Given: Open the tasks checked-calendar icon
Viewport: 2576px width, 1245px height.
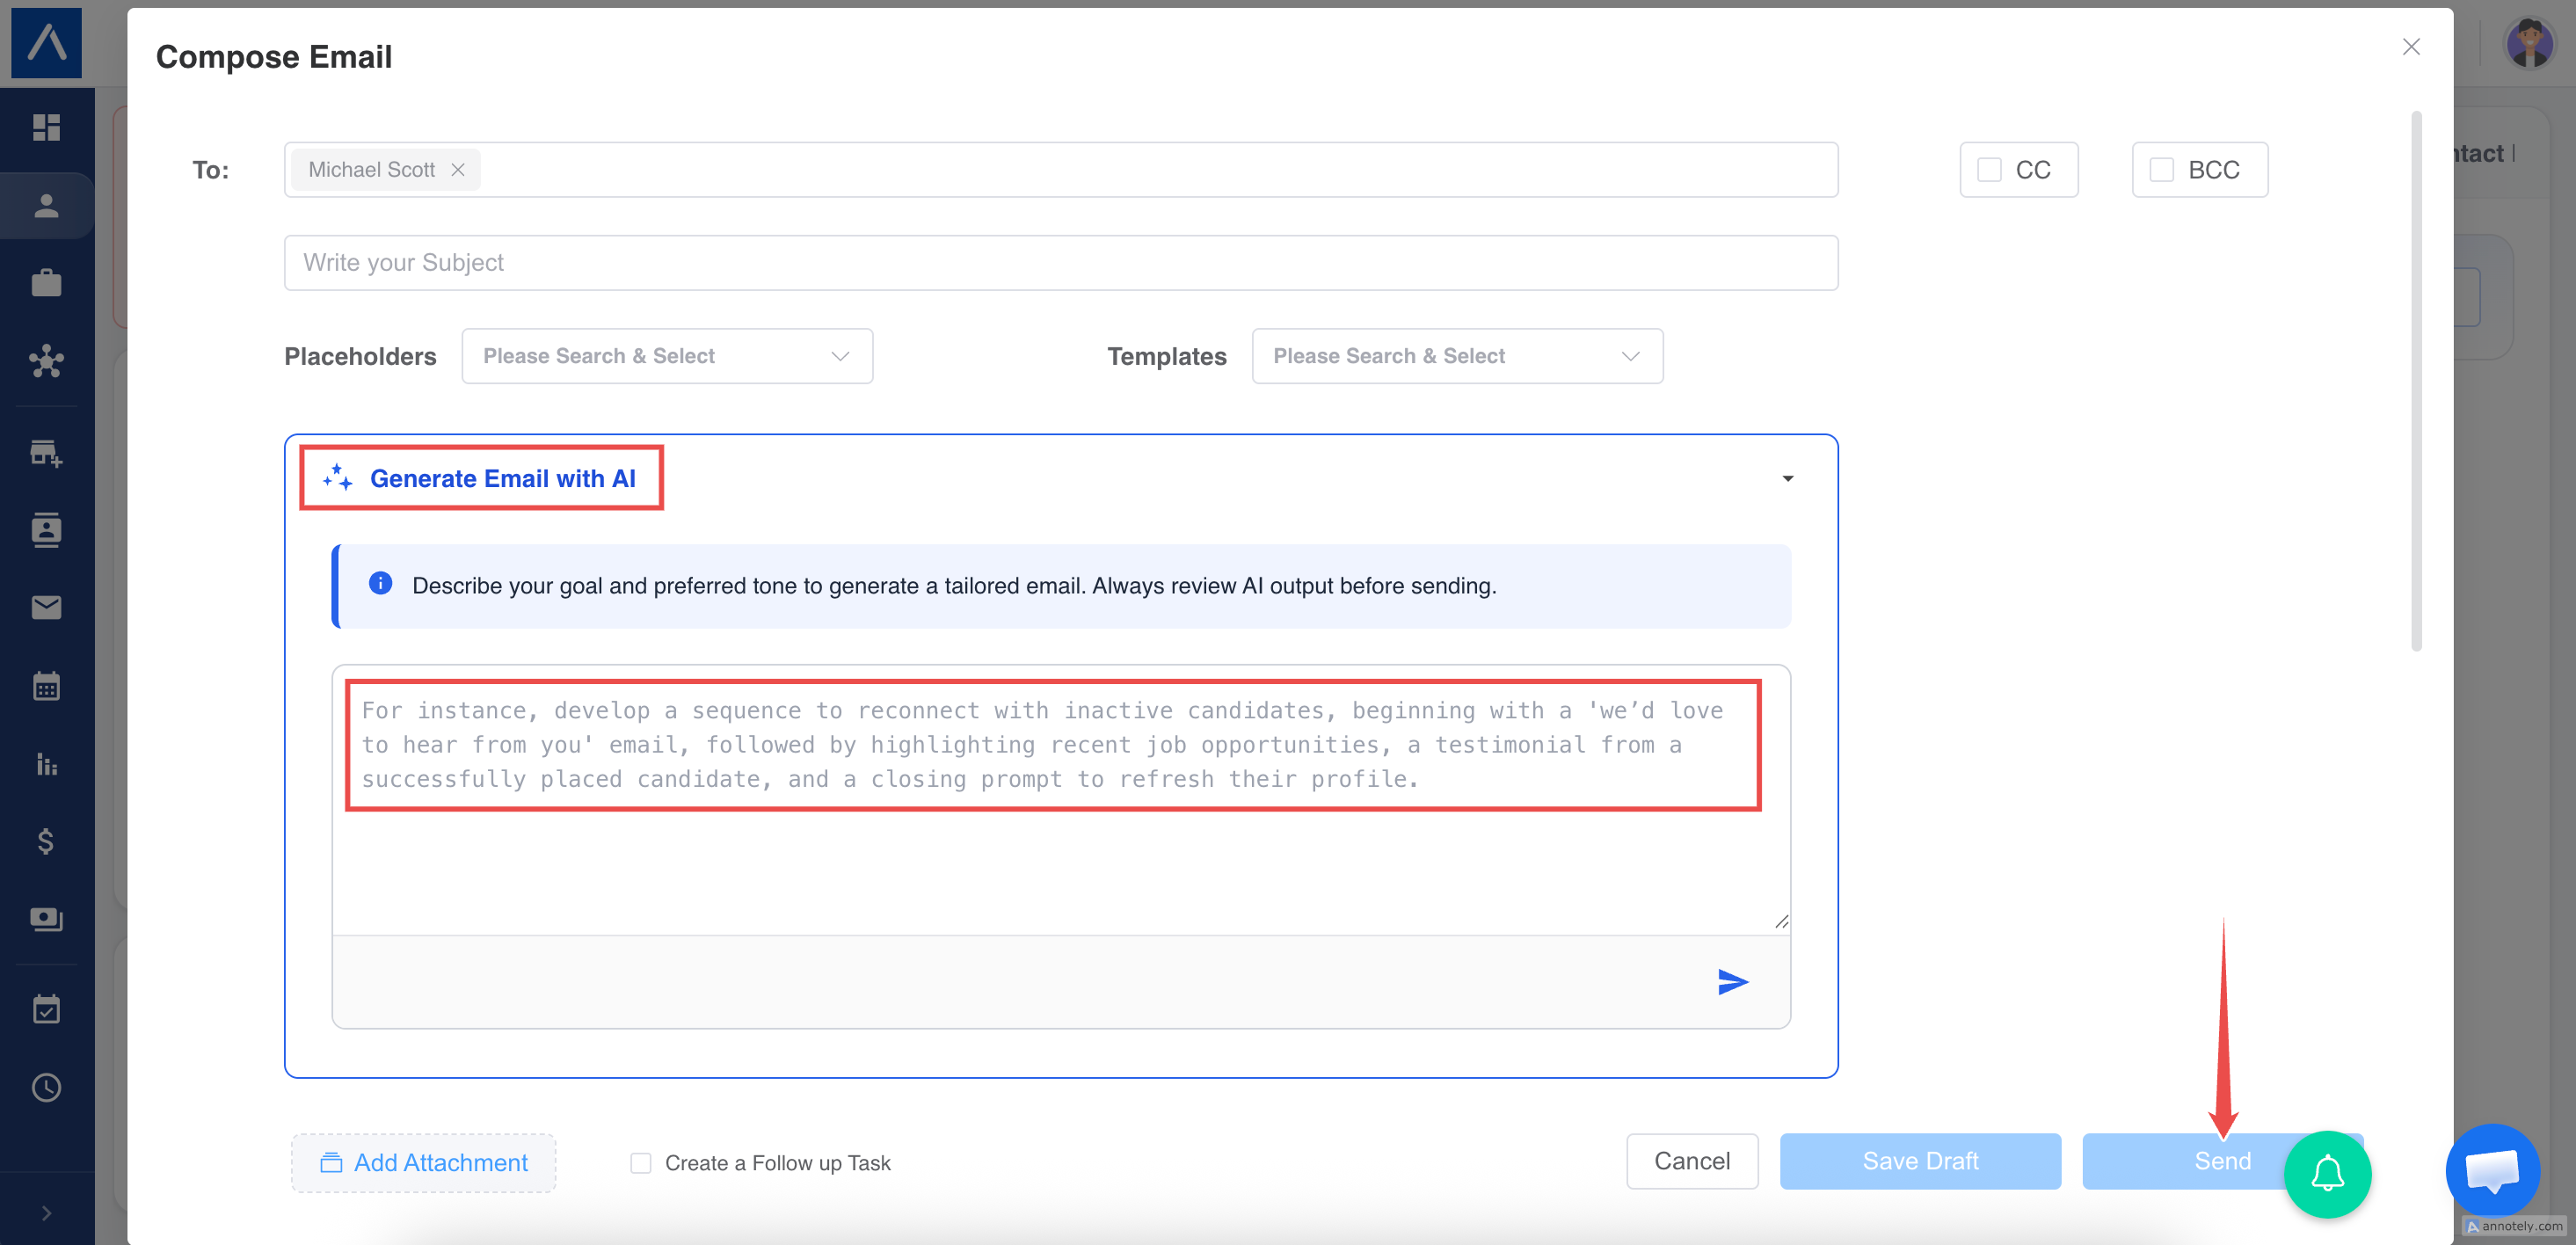Looking at the screenshot, I should (46, 1009).
